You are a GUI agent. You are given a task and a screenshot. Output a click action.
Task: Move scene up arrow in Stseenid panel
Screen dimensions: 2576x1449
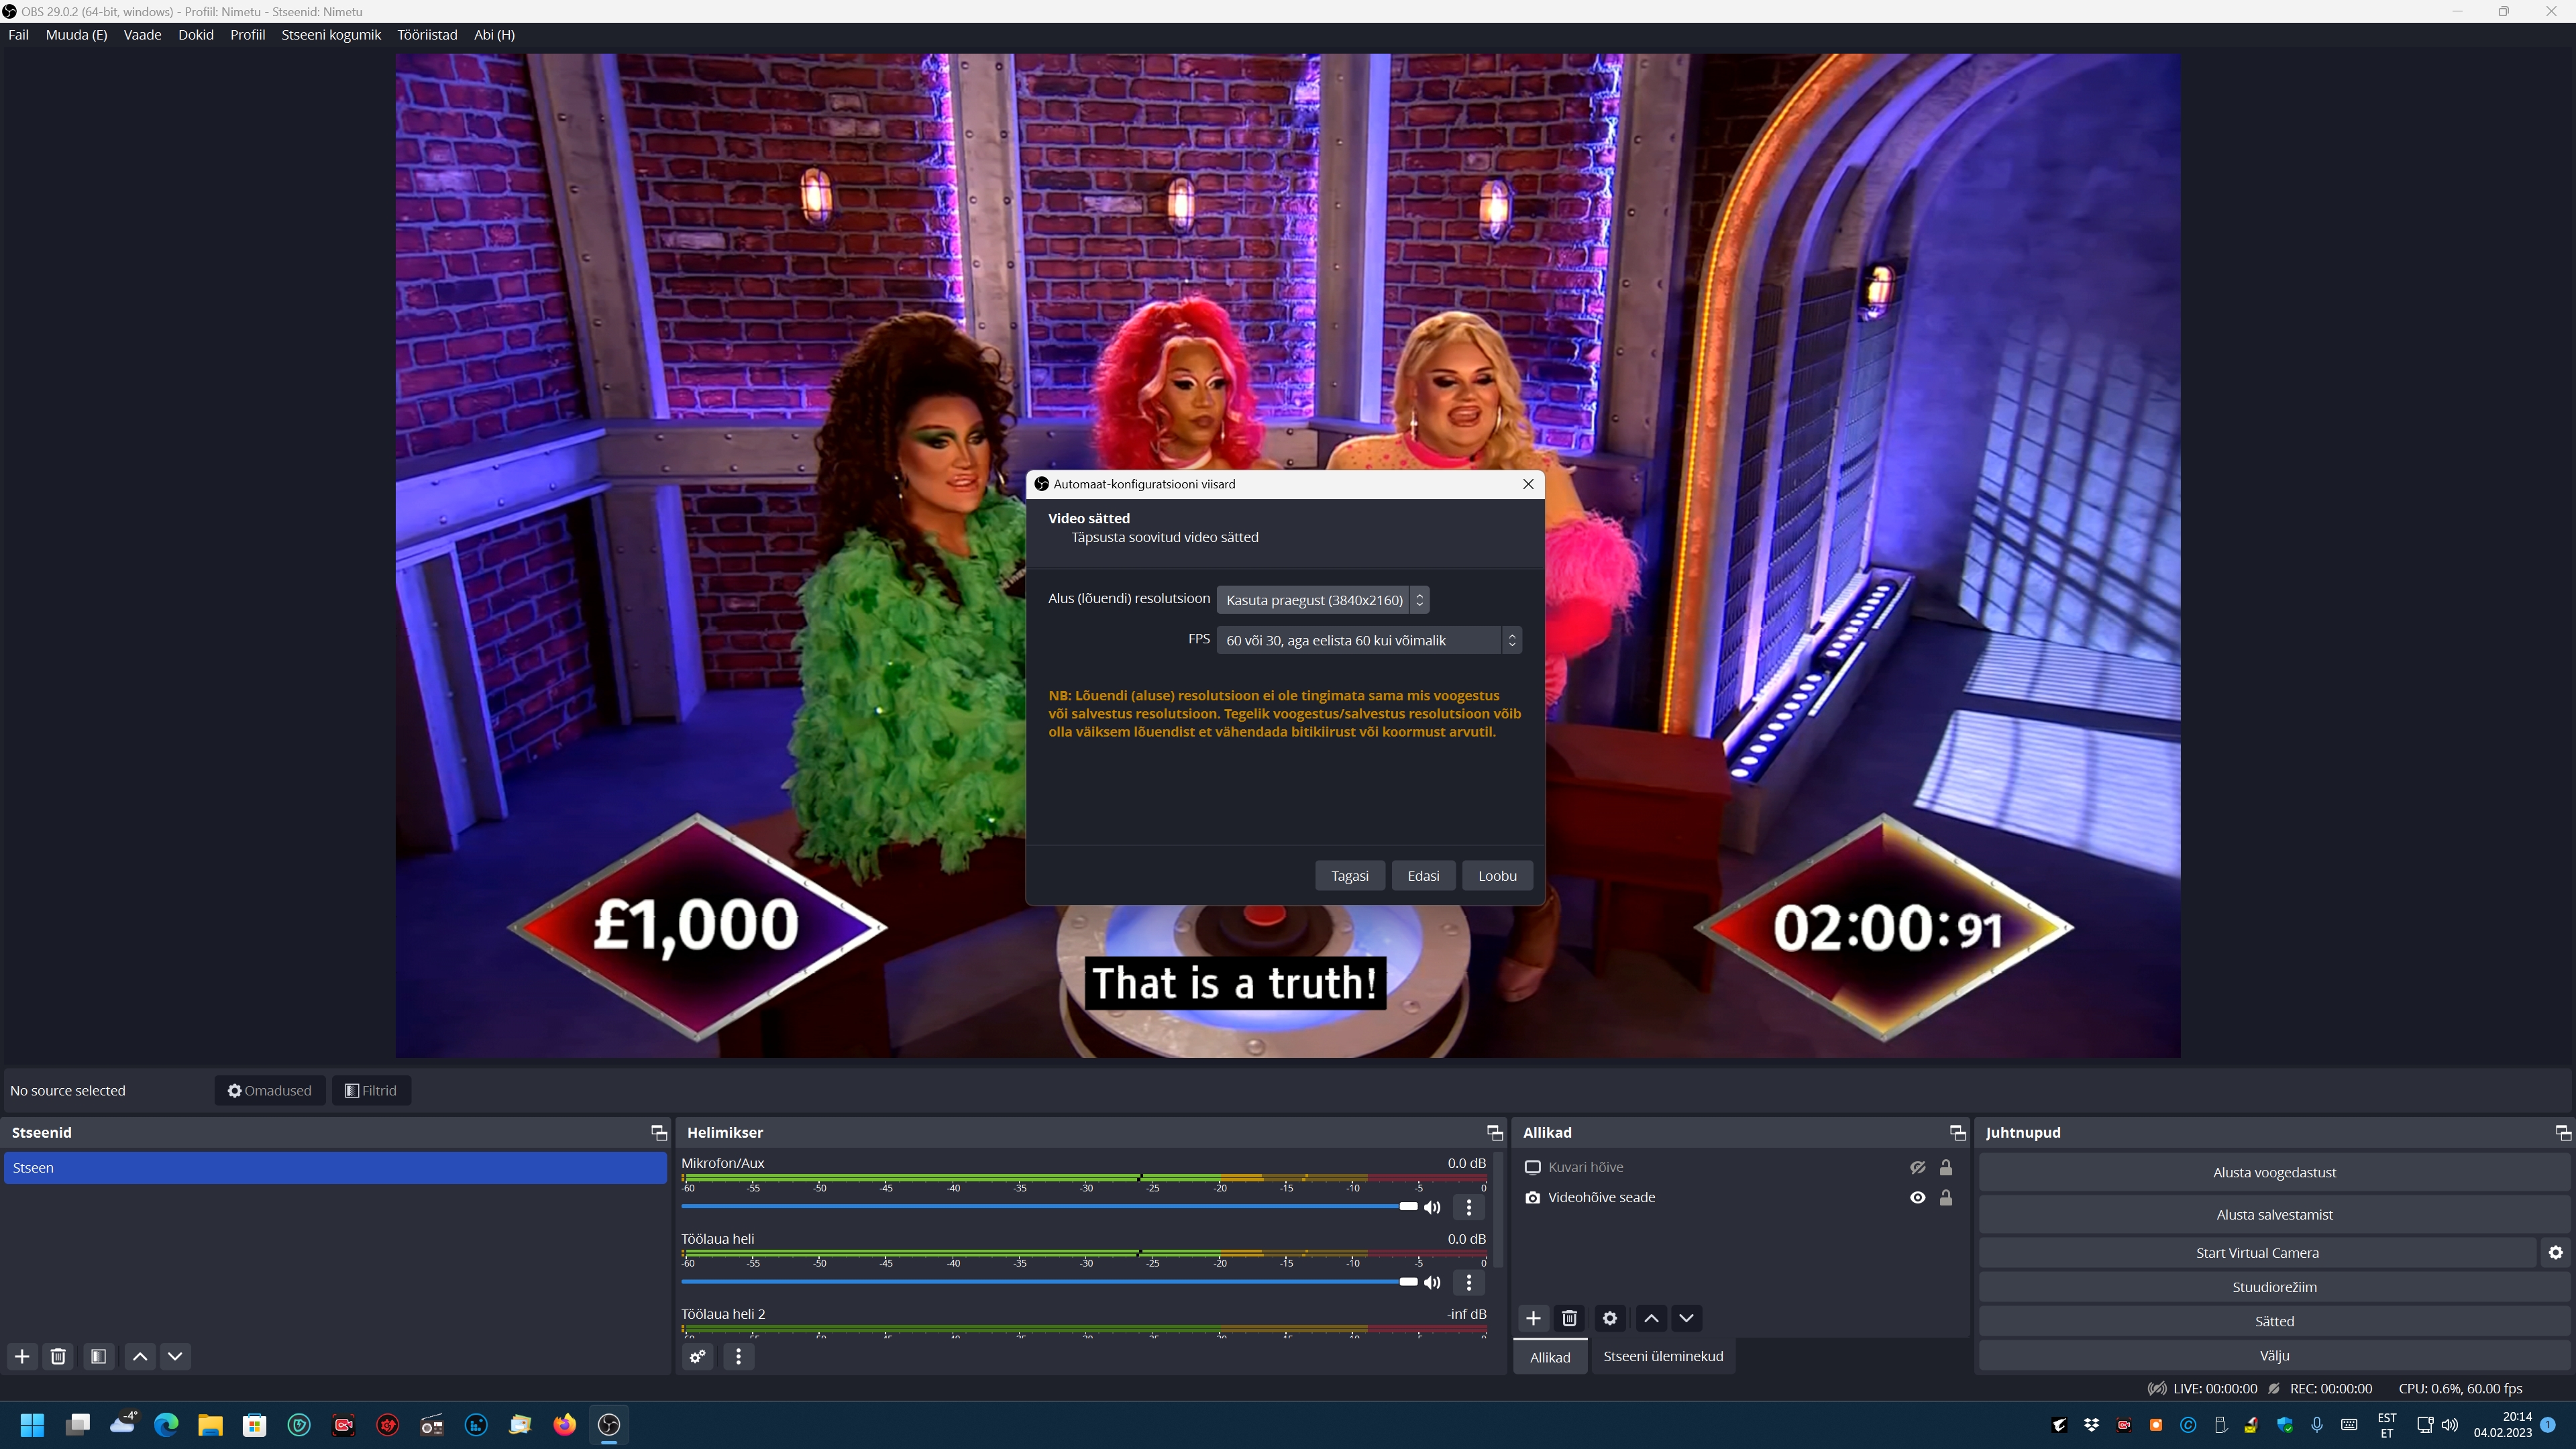coord(140,1356)
